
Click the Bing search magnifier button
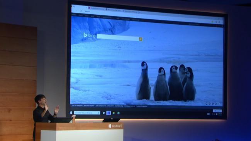tap(141, 39)
